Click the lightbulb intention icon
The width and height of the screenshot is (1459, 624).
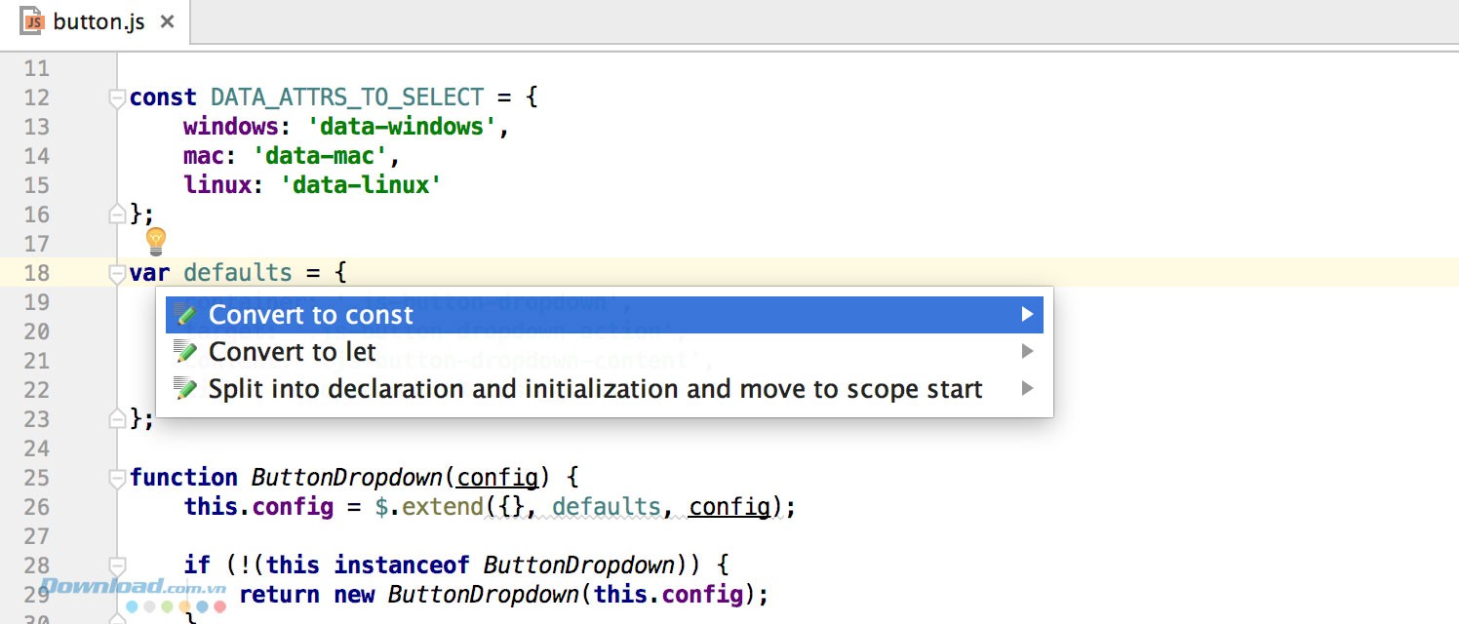tap(156, 241)
